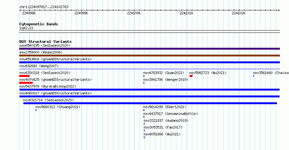289x150 pixels.
Task: Open the nsv3561460 variant label
Action: pos(271,73)
